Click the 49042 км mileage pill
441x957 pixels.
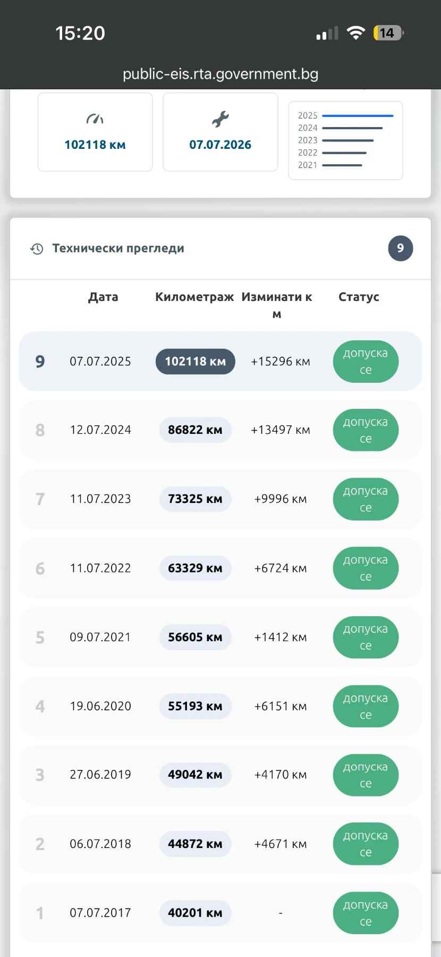(x=196, y=775)
